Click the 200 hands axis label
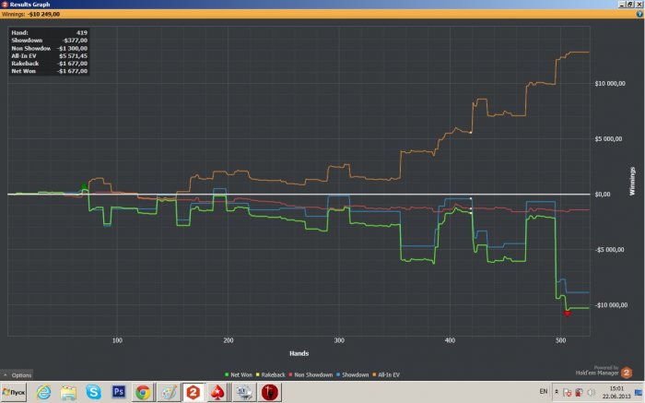 (x=229, y=340)
